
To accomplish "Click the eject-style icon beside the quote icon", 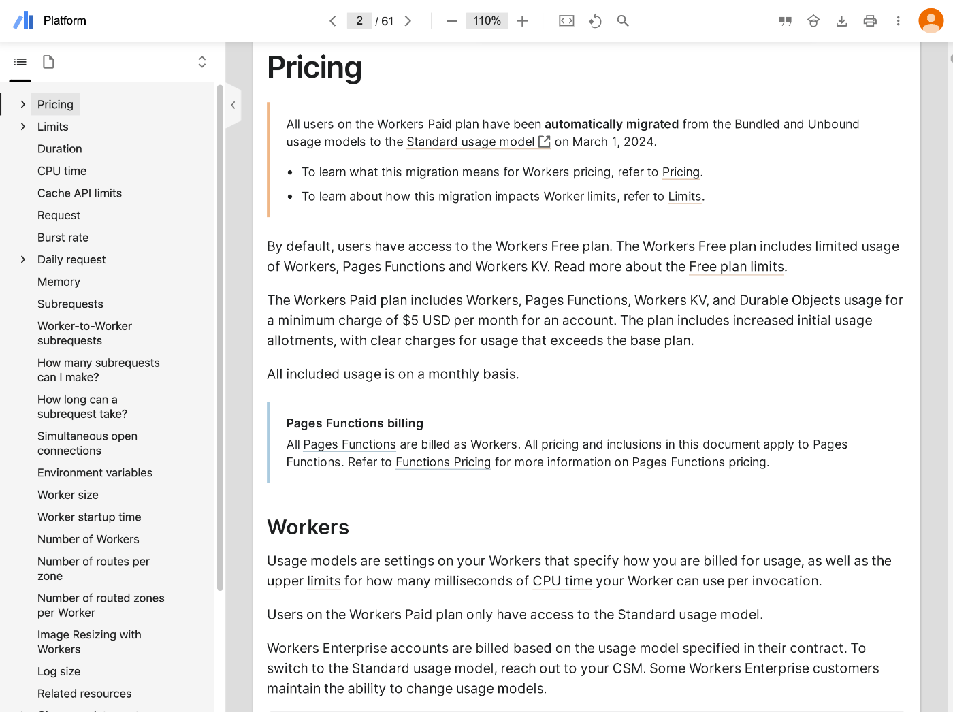I will pos(813,21).
